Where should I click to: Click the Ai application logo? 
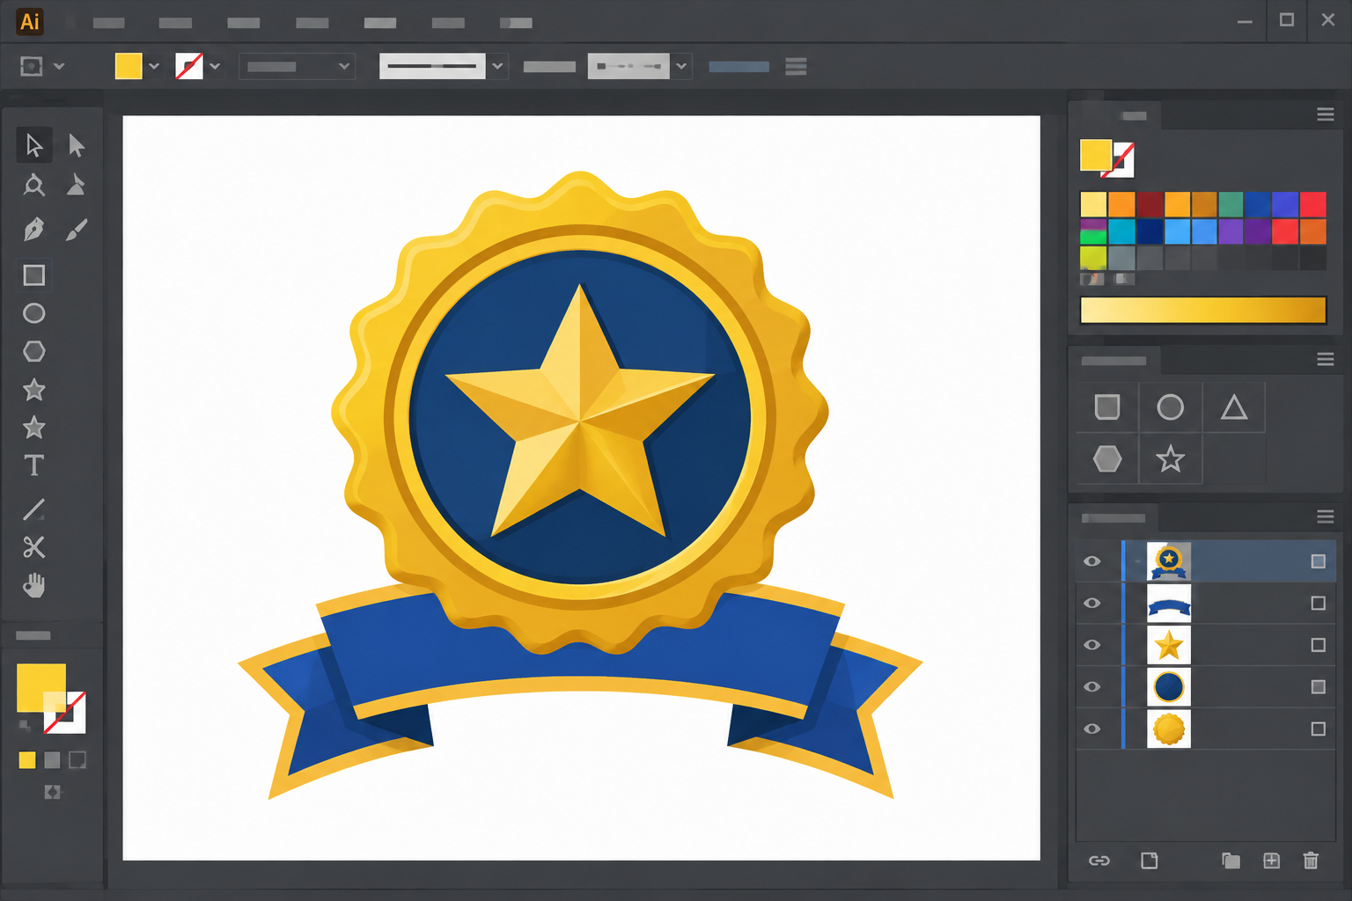(x=30, y=22)
